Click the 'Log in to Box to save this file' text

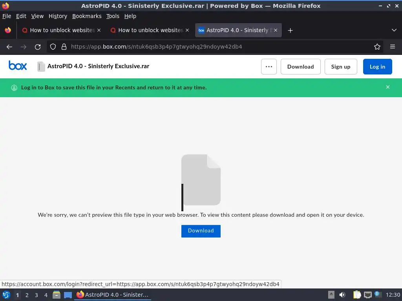tap(114, 87)
